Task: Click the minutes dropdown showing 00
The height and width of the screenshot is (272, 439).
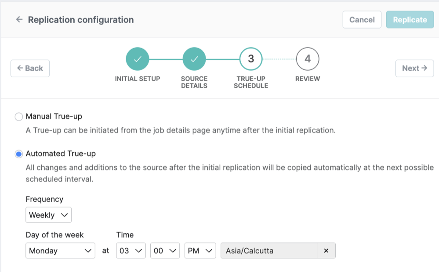Action: pos(165,251)
